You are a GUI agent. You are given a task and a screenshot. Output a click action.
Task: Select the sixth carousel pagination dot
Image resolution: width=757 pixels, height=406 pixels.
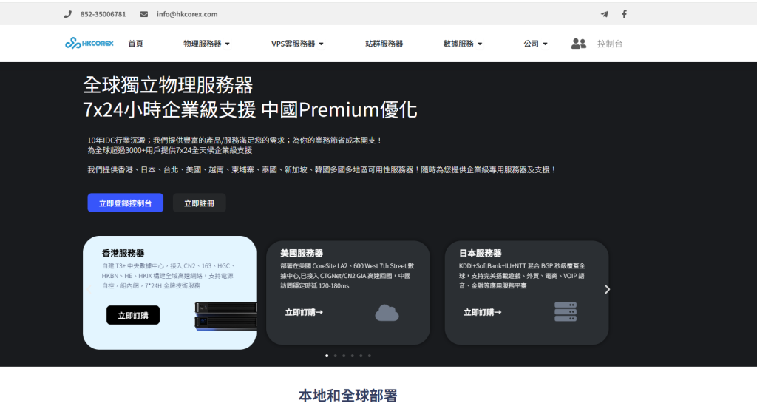370,356
